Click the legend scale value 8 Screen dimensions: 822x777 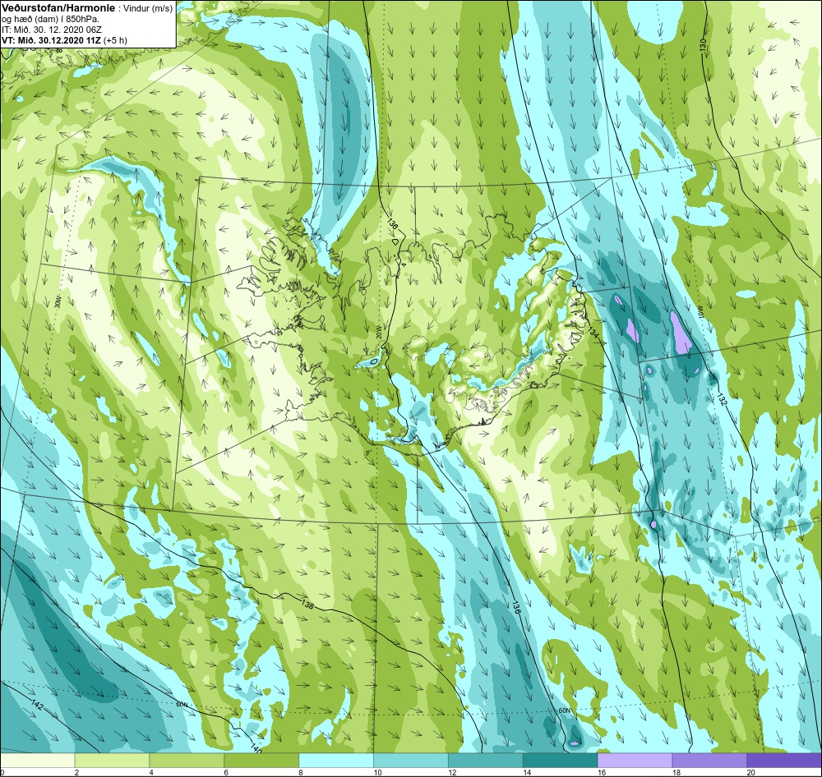[x=300, y=772]
